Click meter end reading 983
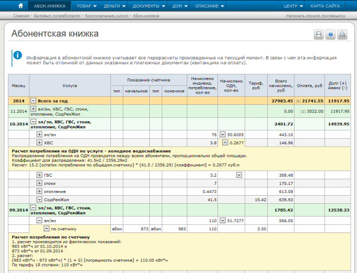Image resolution: width=357 pixels, height=273 pixels. click(x=182, y=229)
